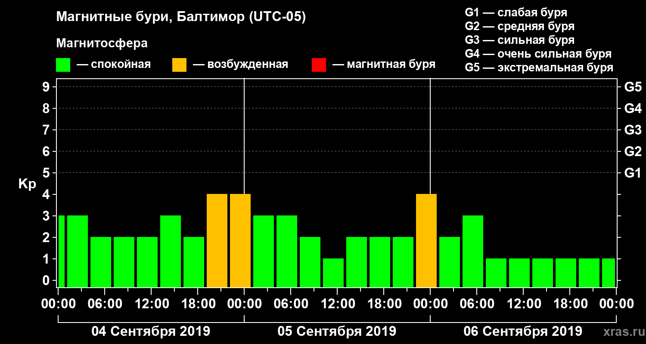The image size is (646, 344).
Task: Click the date label 04 Сентября 2019
Action: tap(151, 332)
